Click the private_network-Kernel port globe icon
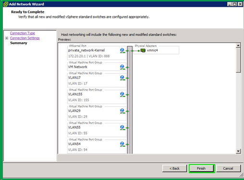 click(x=122, y=50)
